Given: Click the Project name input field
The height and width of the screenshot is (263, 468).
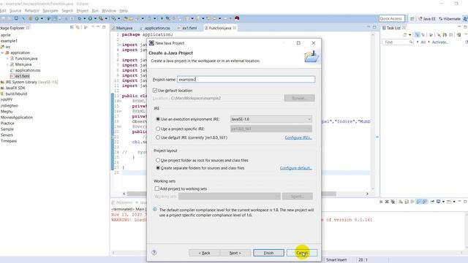Looking at the screenshot, I should 246,80.
